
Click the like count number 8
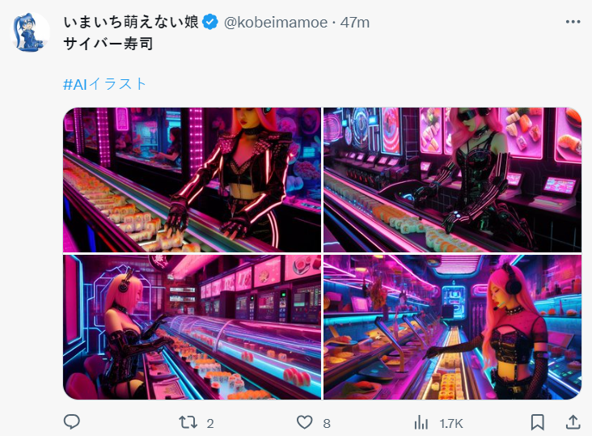click(327, 424)
